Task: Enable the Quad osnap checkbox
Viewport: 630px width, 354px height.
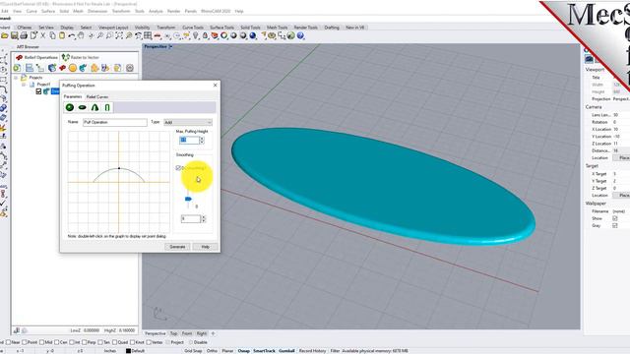Action: click(x=114, y=342)
